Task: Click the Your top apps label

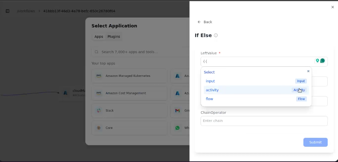Action: coord(103,63)
